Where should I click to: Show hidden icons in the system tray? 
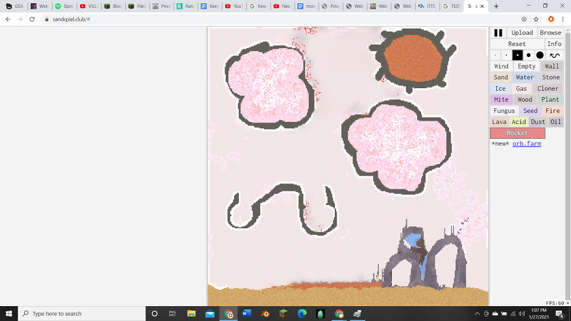tap(478, 313)
